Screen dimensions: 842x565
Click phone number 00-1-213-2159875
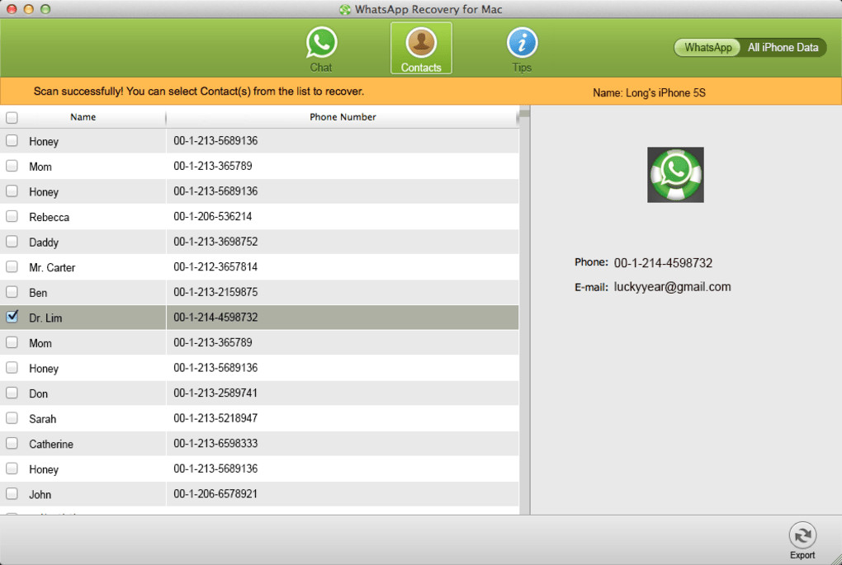click(x=215, y=292)
